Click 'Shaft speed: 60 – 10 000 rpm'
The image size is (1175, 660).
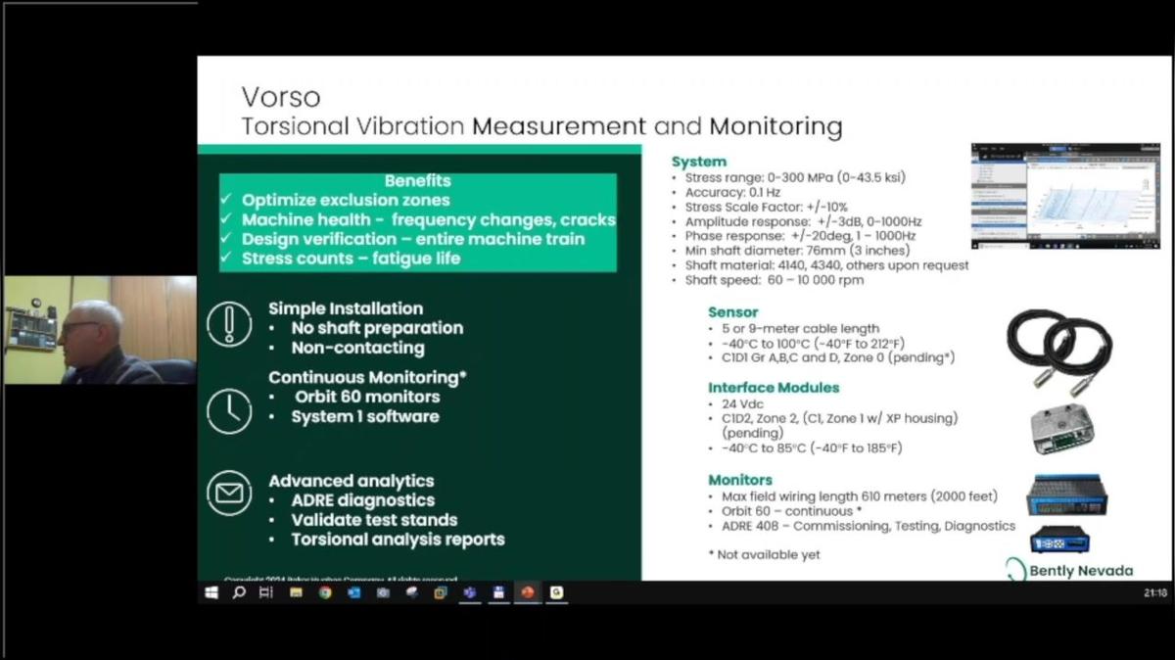coord(774,280)
